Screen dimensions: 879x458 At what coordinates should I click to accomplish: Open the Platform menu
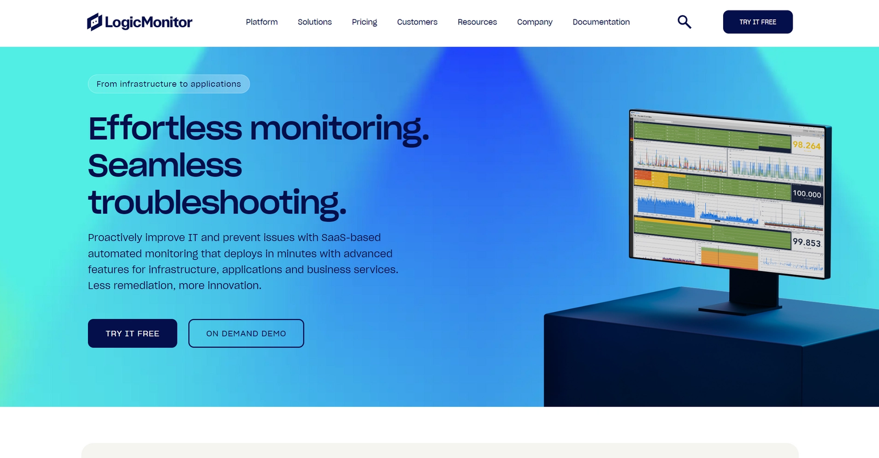tap(262, 22)
